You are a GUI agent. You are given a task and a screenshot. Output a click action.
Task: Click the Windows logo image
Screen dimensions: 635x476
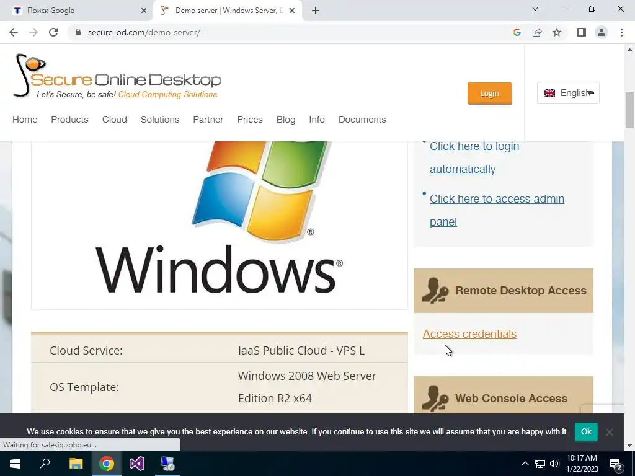220,225
